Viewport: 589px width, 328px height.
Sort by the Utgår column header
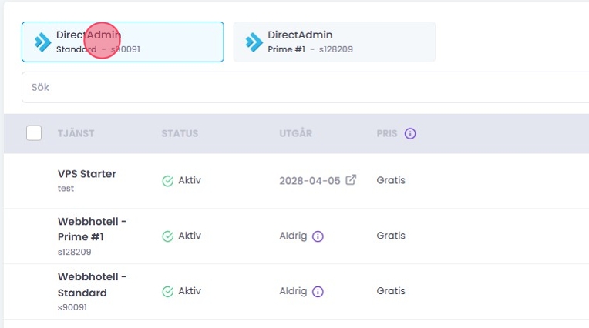(295, 133)
